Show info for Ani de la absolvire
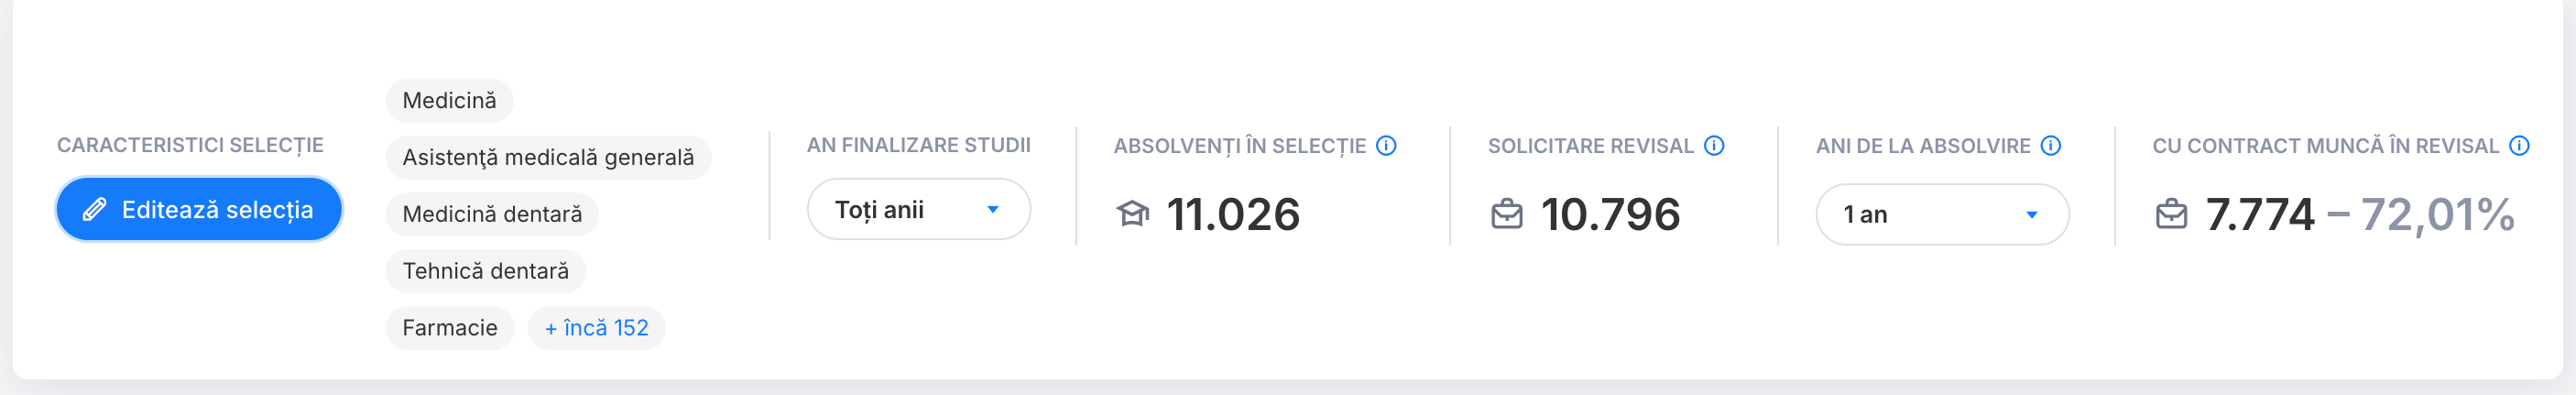The width and height of the screenshot is (2576, 395). point(2050,146)
